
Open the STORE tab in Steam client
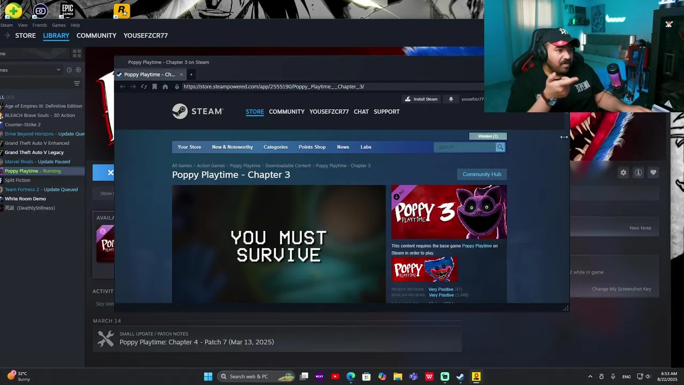[x=26, y=35]
